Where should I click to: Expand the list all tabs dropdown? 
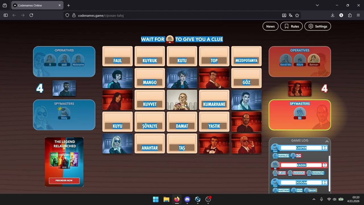(317, 5)
